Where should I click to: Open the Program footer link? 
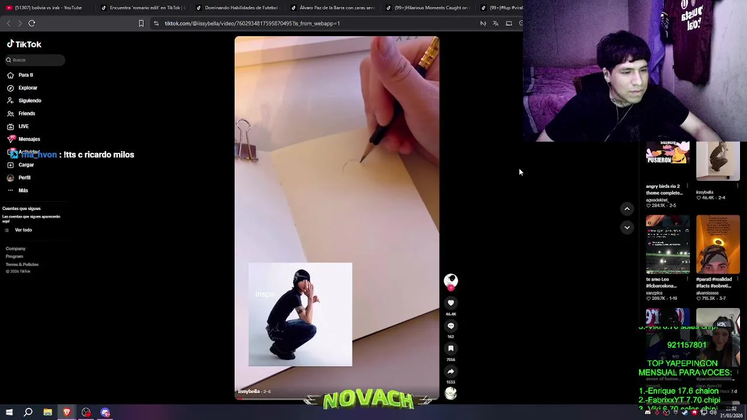click(15, 257)
